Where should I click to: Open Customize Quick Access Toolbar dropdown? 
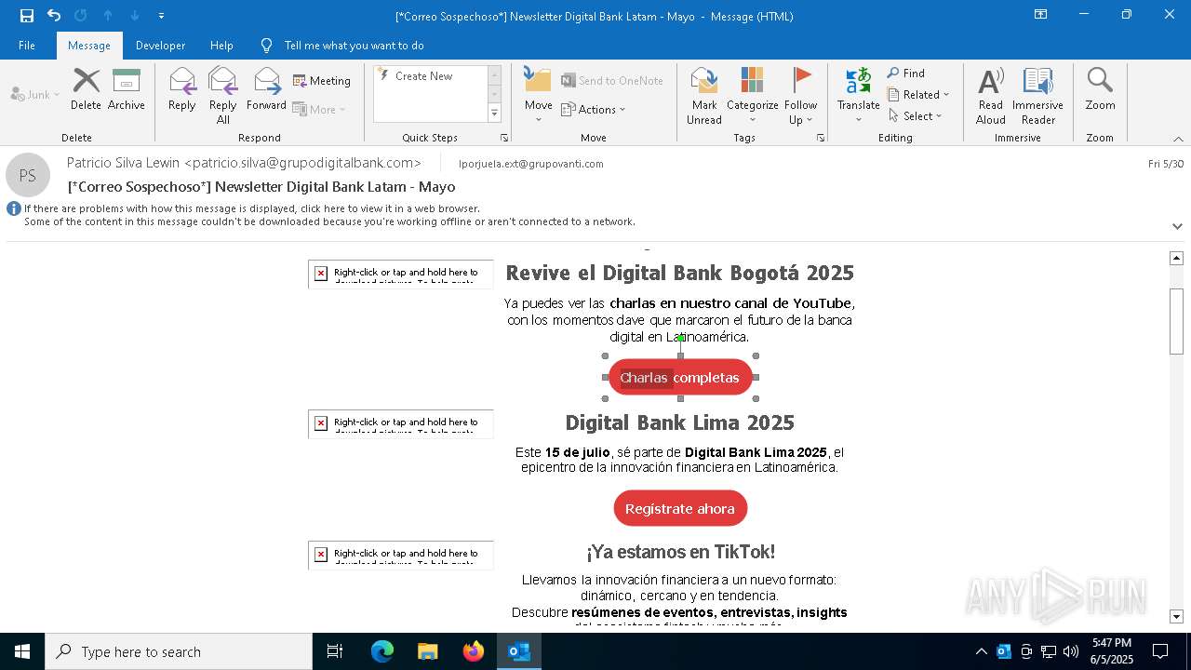click(x=161, y=16)
